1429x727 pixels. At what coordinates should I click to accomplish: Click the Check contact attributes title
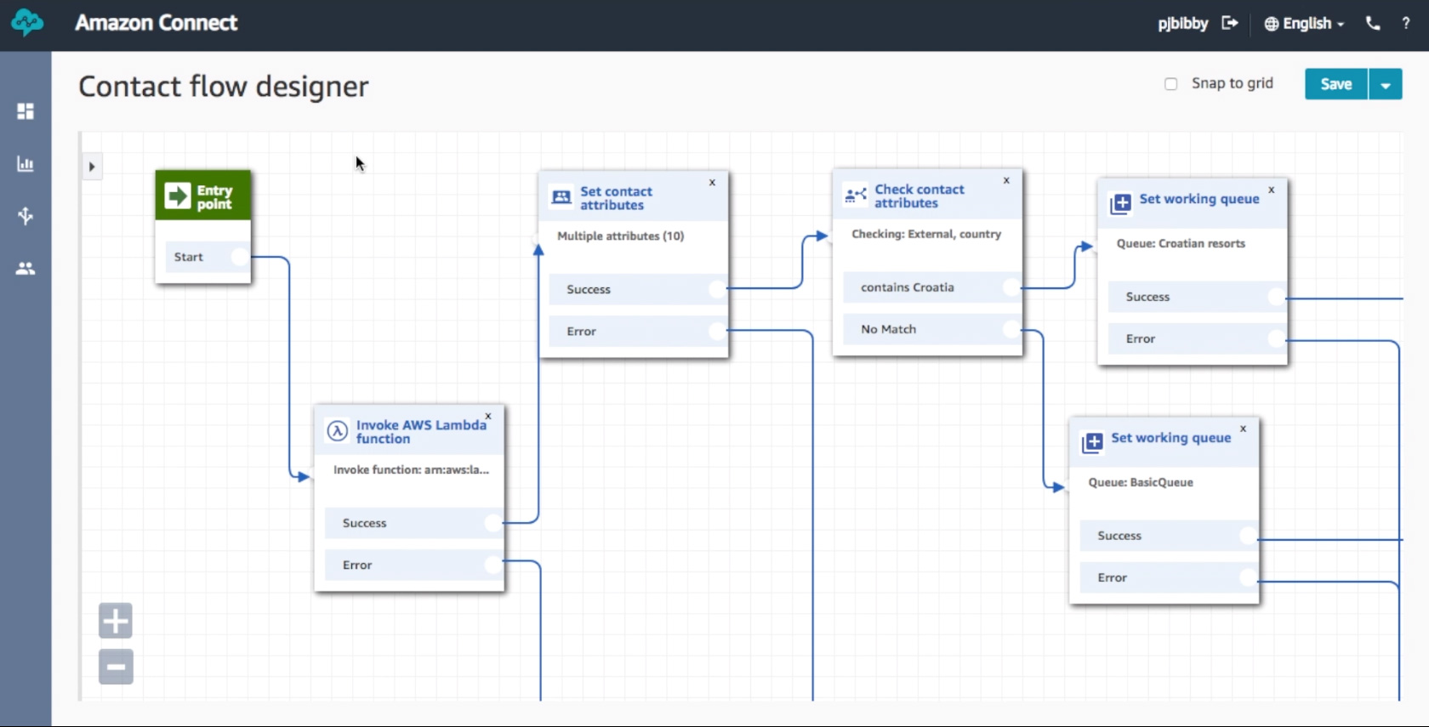point(919,196)
